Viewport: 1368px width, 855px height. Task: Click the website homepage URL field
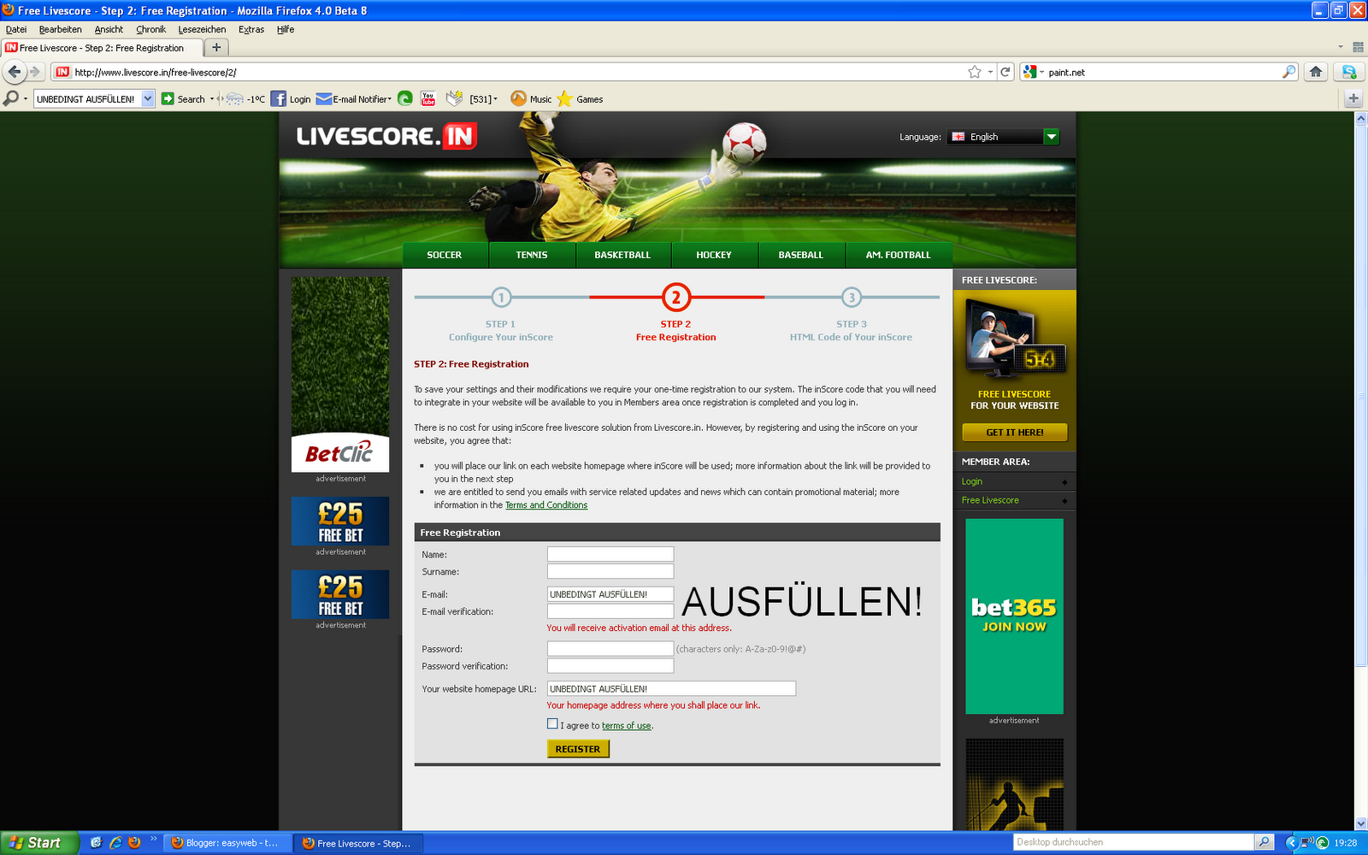point(671,688)
